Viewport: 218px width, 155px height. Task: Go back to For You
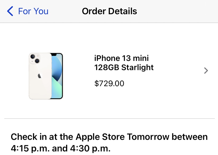click(33, 11)
